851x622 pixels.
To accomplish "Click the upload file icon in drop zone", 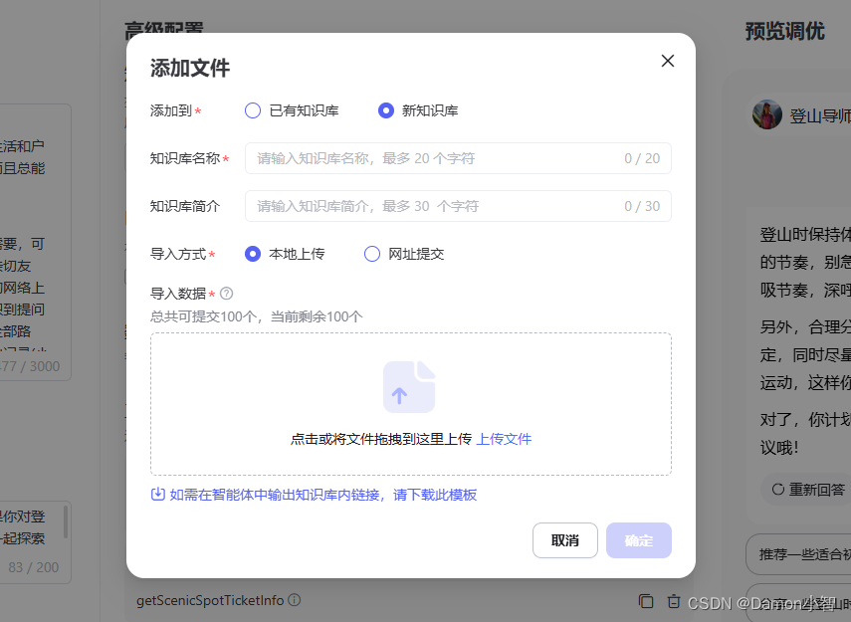I will [409, 387].
